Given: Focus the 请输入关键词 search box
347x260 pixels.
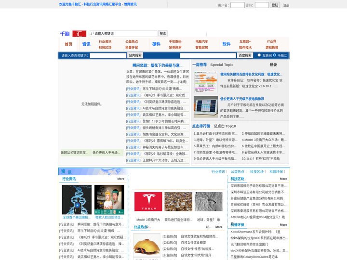Looking at the screenshot, I should tap(123, 33).
